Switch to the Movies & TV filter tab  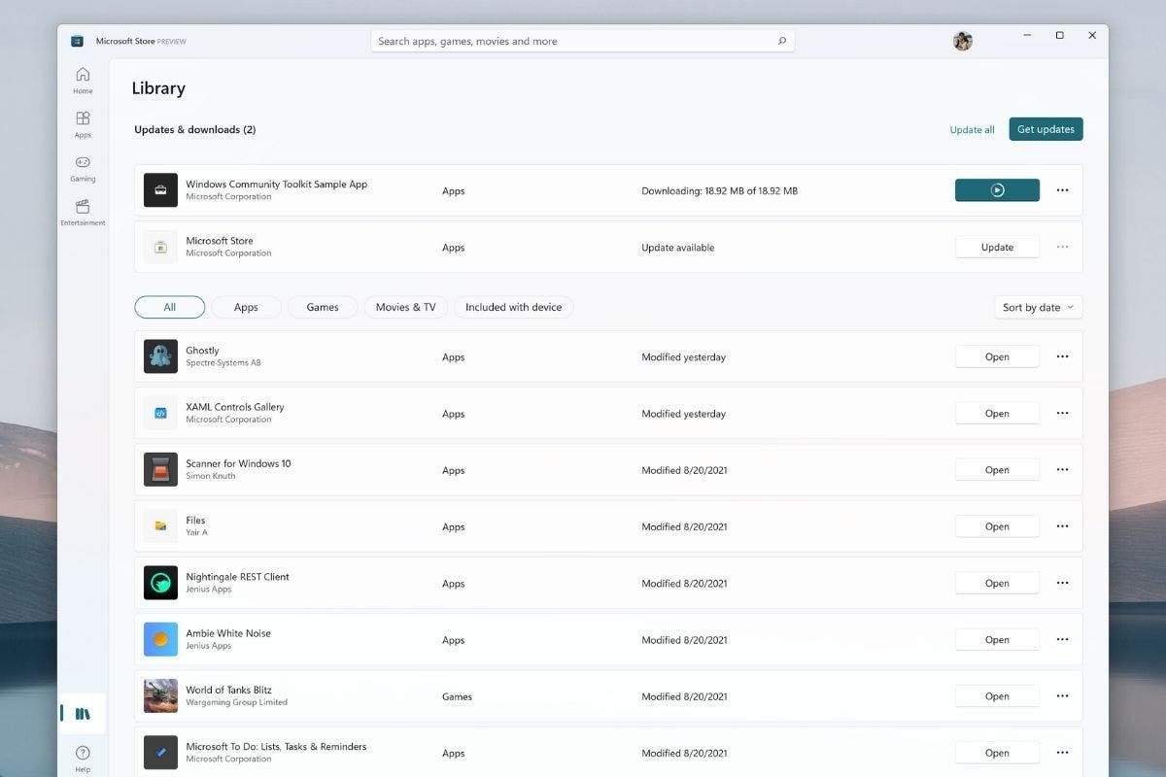[x=405, y=307]
